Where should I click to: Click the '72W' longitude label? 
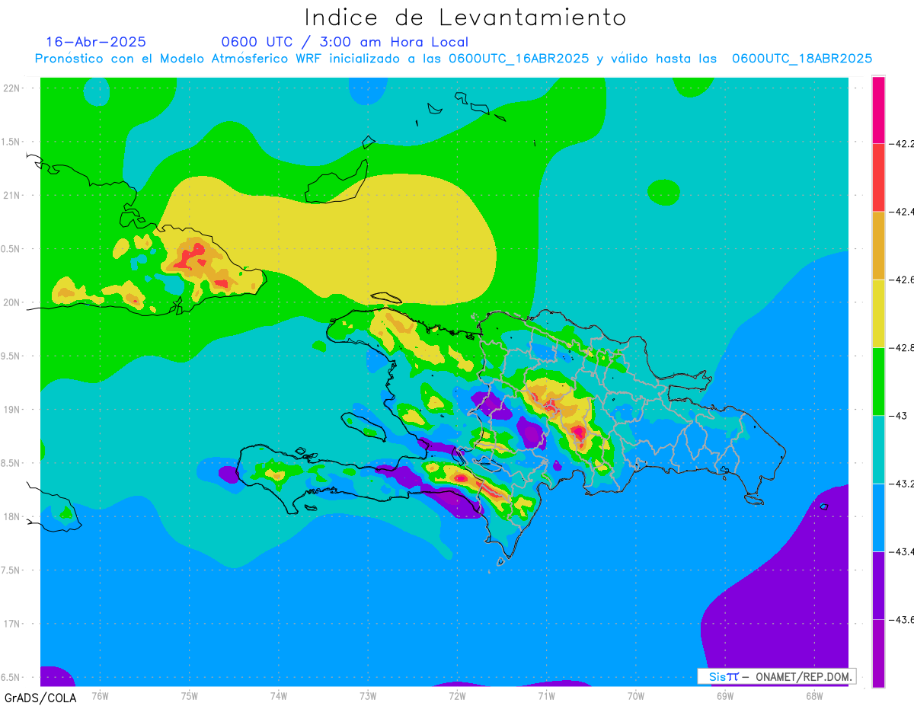457,696
